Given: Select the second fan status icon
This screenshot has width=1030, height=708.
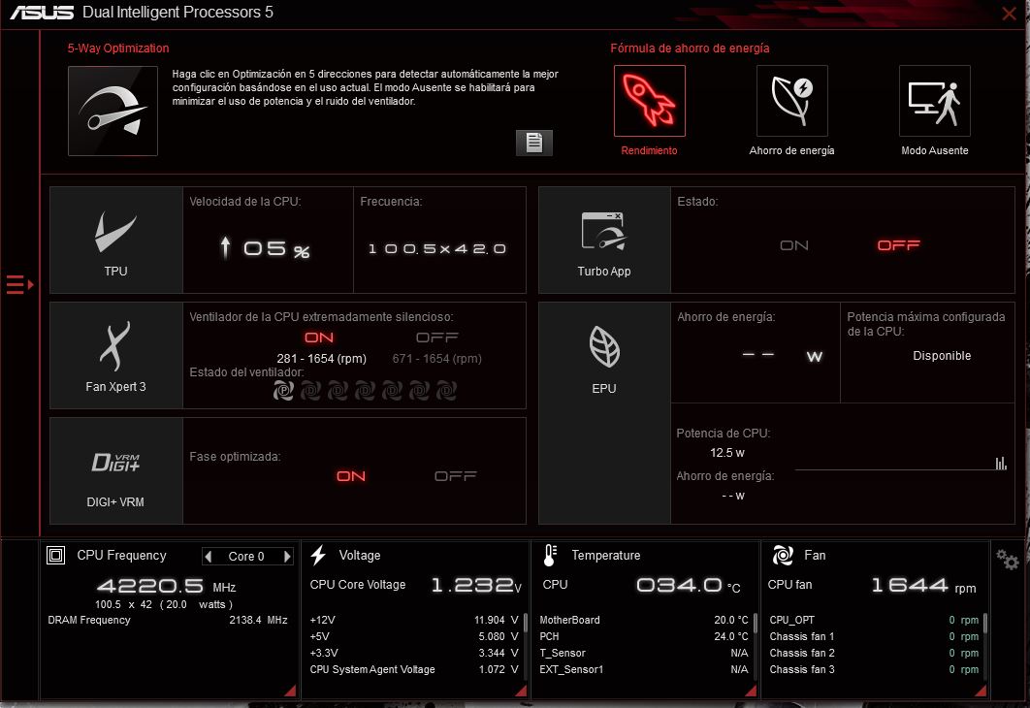Looking at the screenshot, I should (x=310, y=391).
